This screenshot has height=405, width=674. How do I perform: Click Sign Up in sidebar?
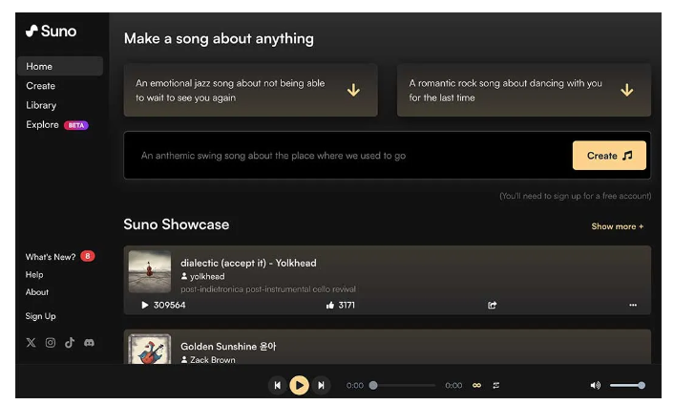pos(40,316)
